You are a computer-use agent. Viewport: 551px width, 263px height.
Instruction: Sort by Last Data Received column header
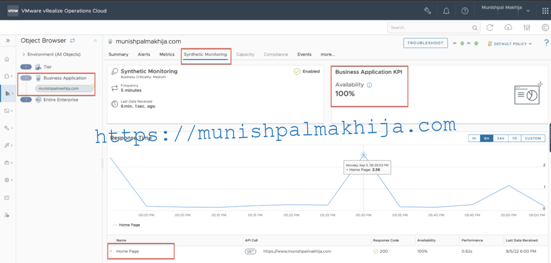click(521, 240)
